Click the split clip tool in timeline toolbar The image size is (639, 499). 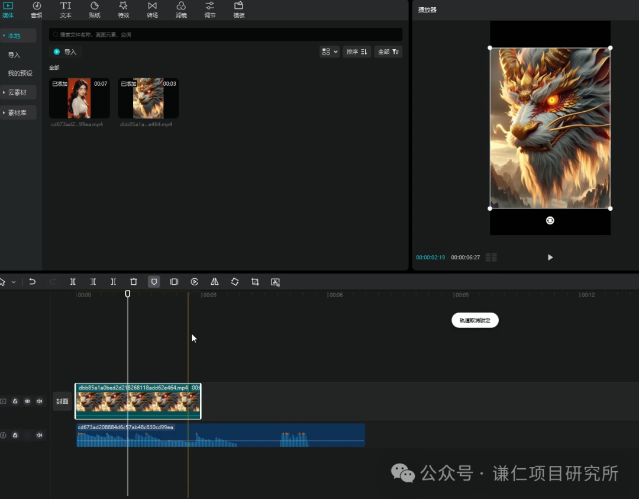tap(73, 282)
